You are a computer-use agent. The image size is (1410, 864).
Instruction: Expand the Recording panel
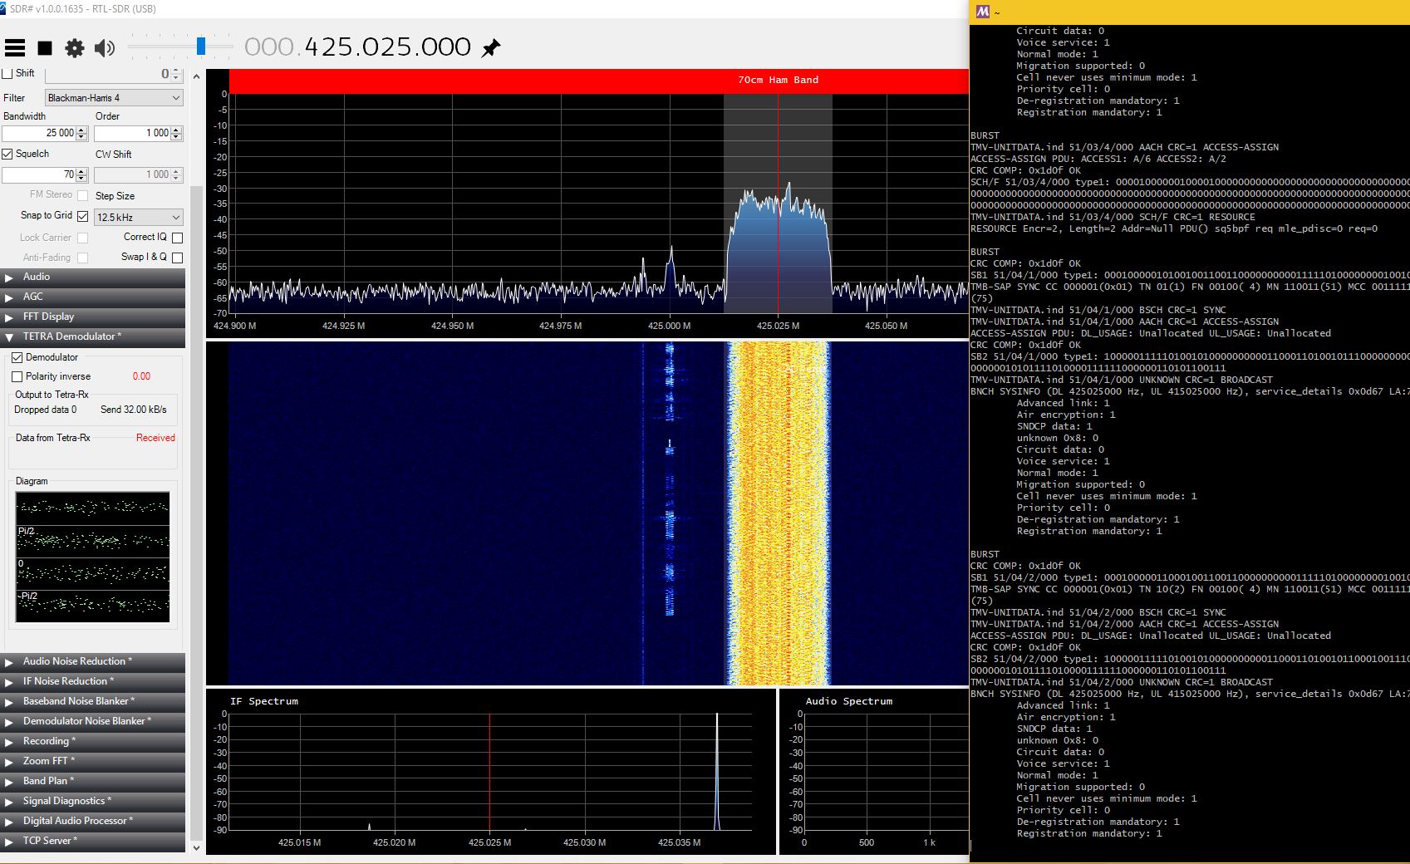pos(93,741)
